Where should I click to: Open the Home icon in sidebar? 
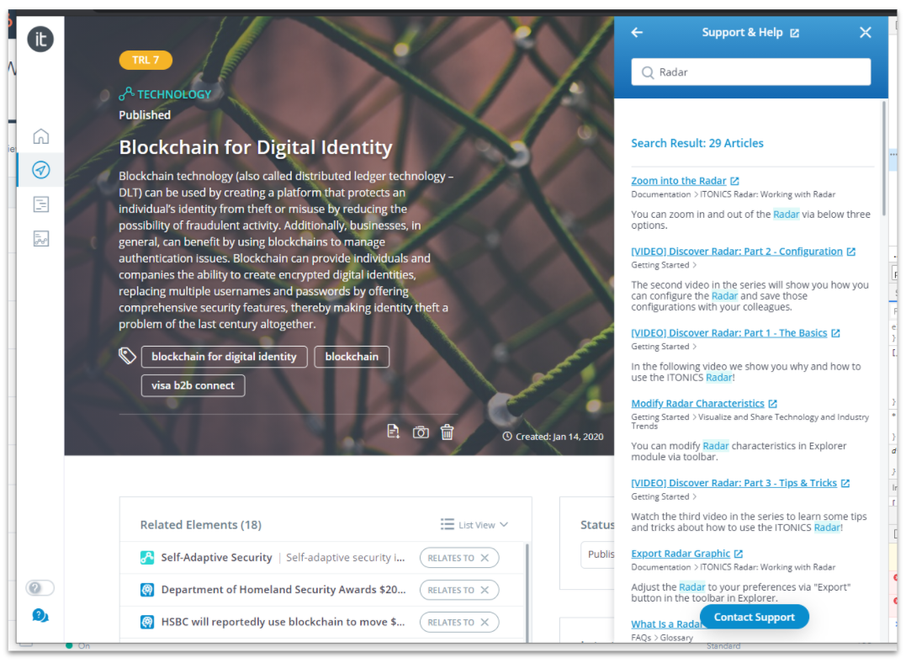[x=40, y=136]
